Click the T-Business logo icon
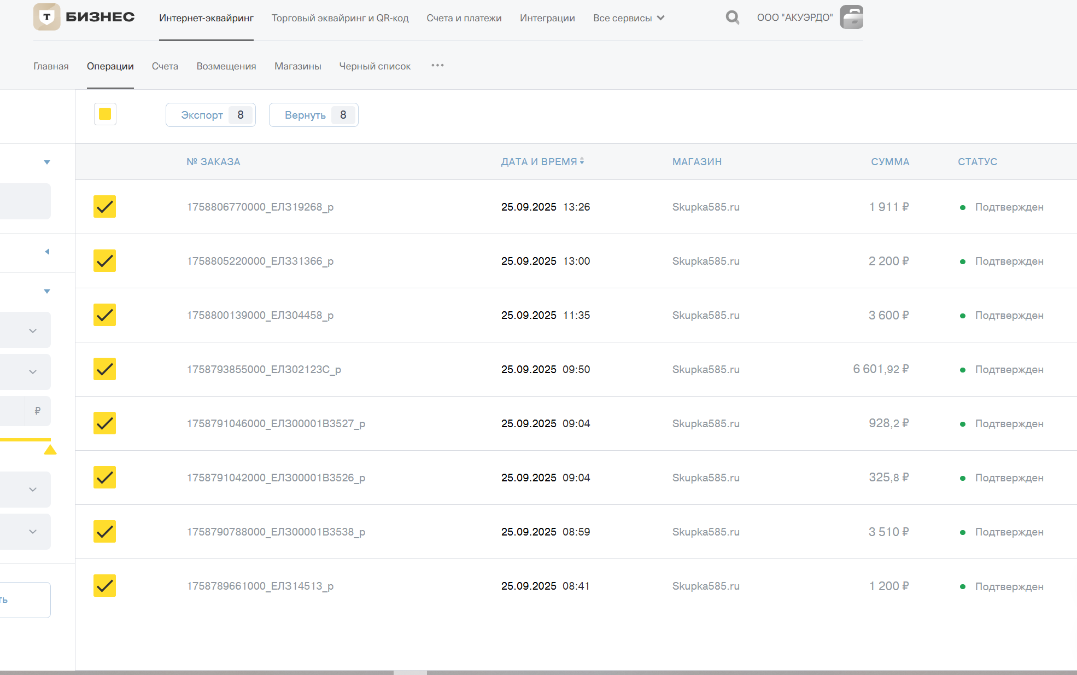Viewport: 1077px width, 675px height. [x=47, y=17]
